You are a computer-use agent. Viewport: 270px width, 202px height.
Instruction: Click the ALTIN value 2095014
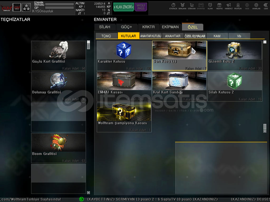coord(100,3)
